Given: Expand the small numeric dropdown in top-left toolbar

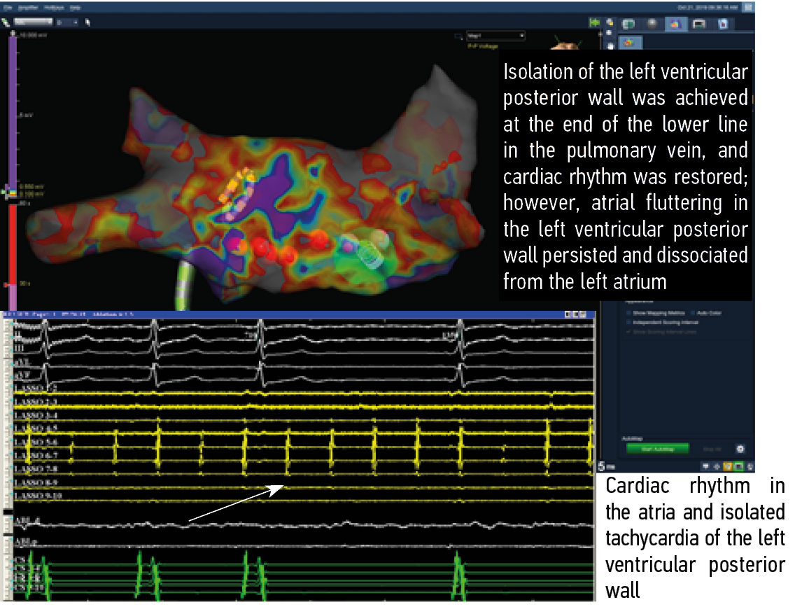Looking at the screenshot, I should point(70,22).
